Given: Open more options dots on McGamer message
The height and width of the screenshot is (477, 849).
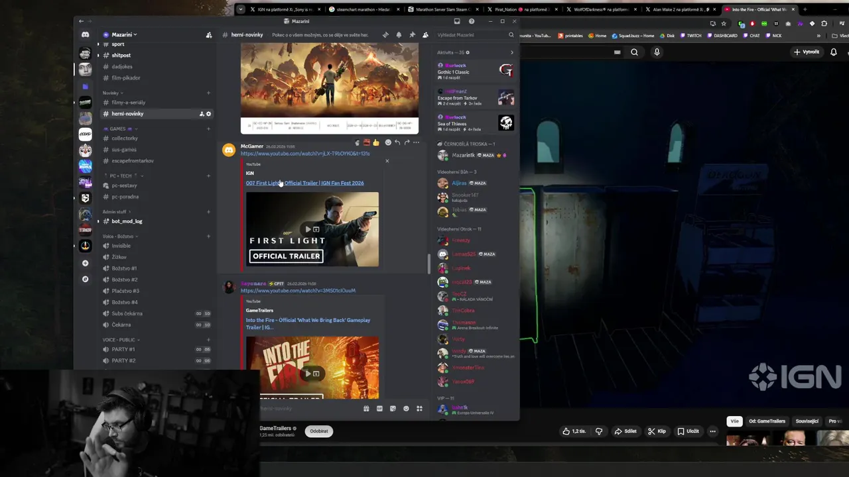Looking at the screenshot, I should pos(416,142).
